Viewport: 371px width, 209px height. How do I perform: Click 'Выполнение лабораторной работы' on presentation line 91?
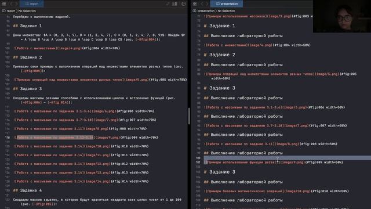pos(246,117)
